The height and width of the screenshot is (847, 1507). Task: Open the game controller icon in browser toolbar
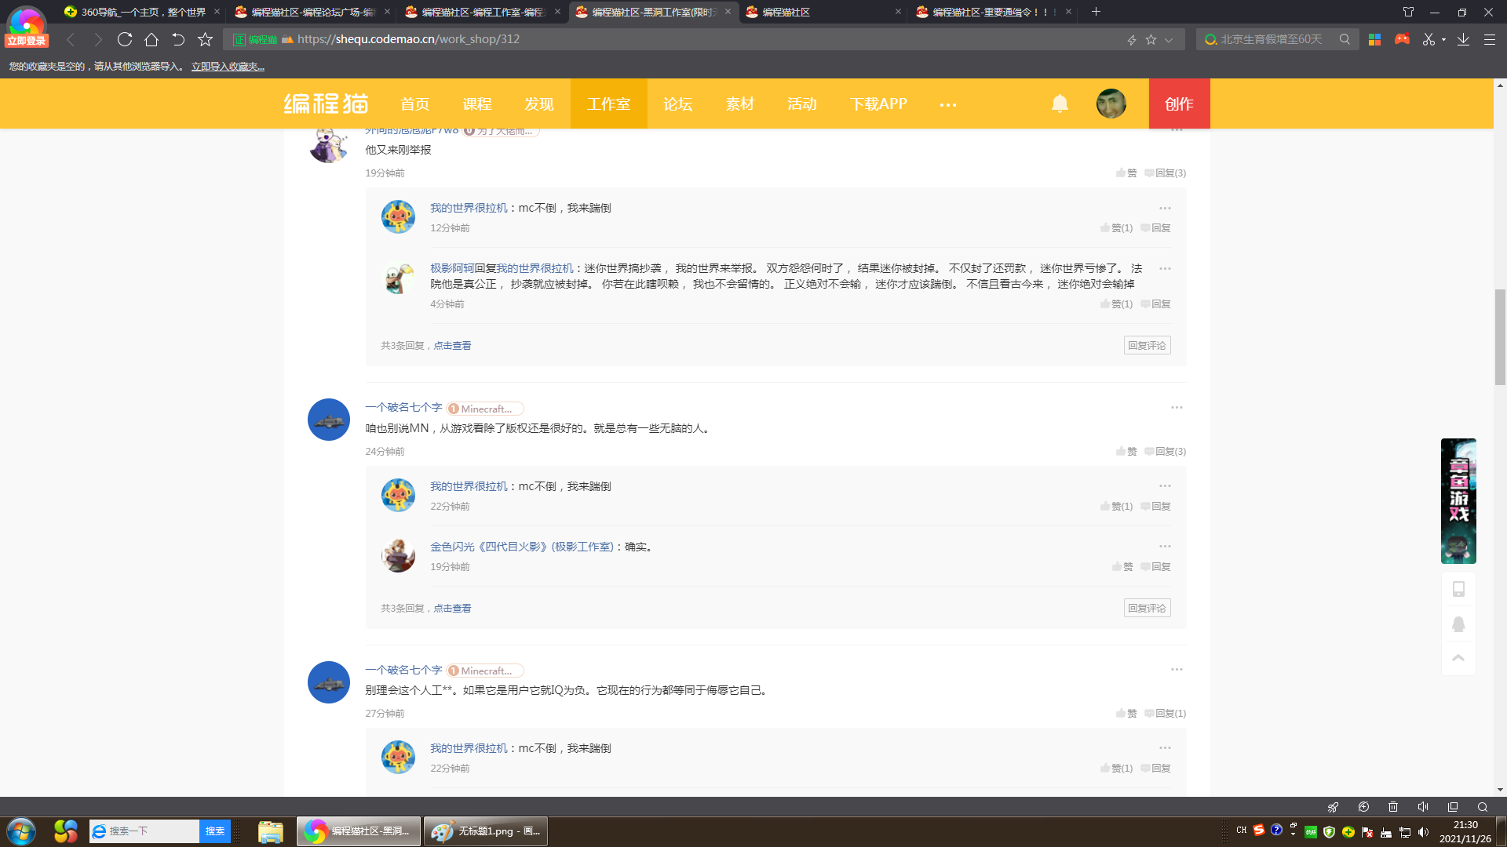(x=1402, y=39)
